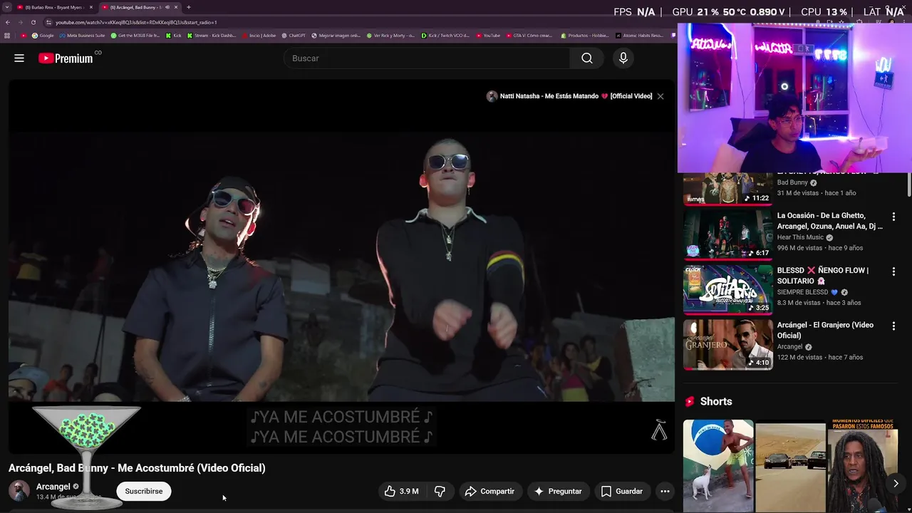Open more actions three-dot menu
Image resolution: width=912 pixels, height=513 pixels.
coord(665,491)
